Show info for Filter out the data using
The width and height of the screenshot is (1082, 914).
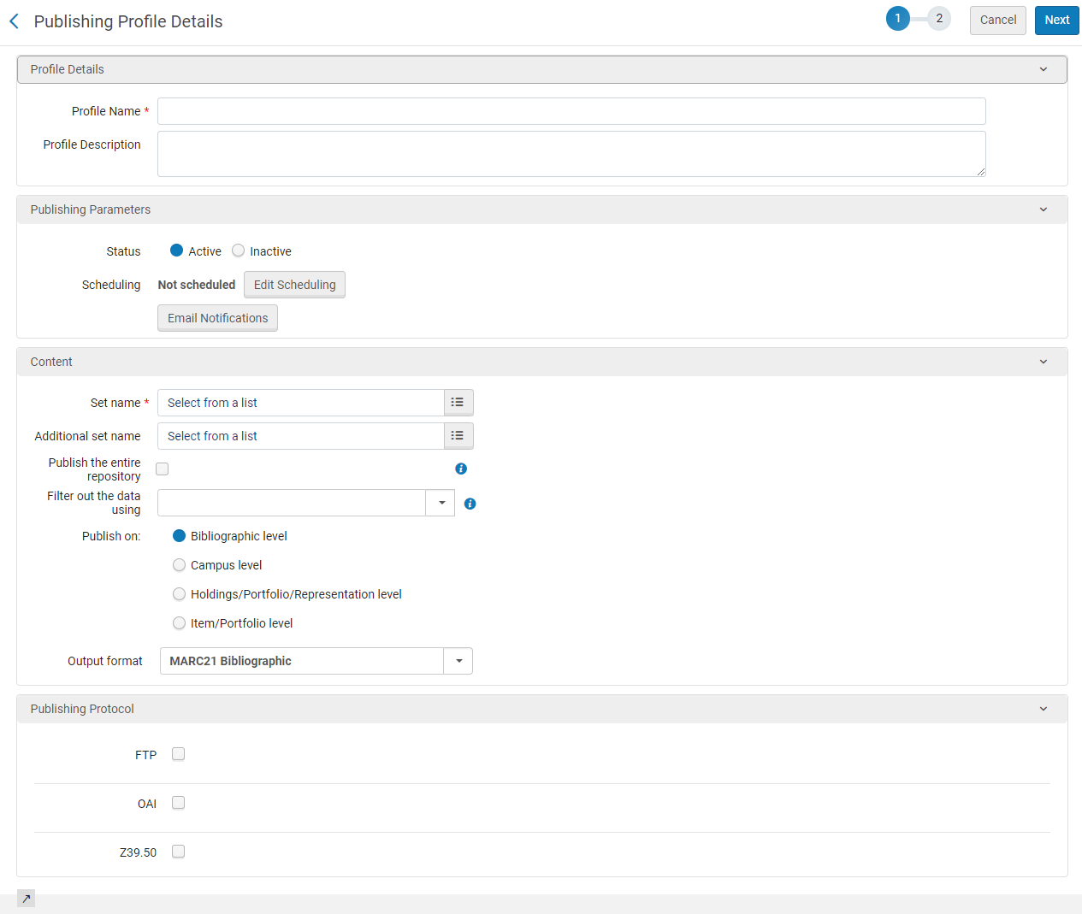pos(470,504)
